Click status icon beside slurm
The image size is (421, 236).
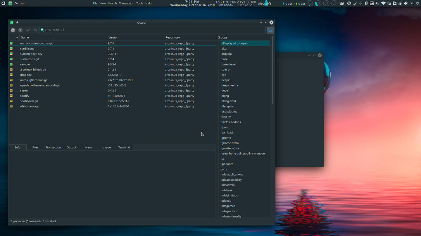[x=11, y=90]
